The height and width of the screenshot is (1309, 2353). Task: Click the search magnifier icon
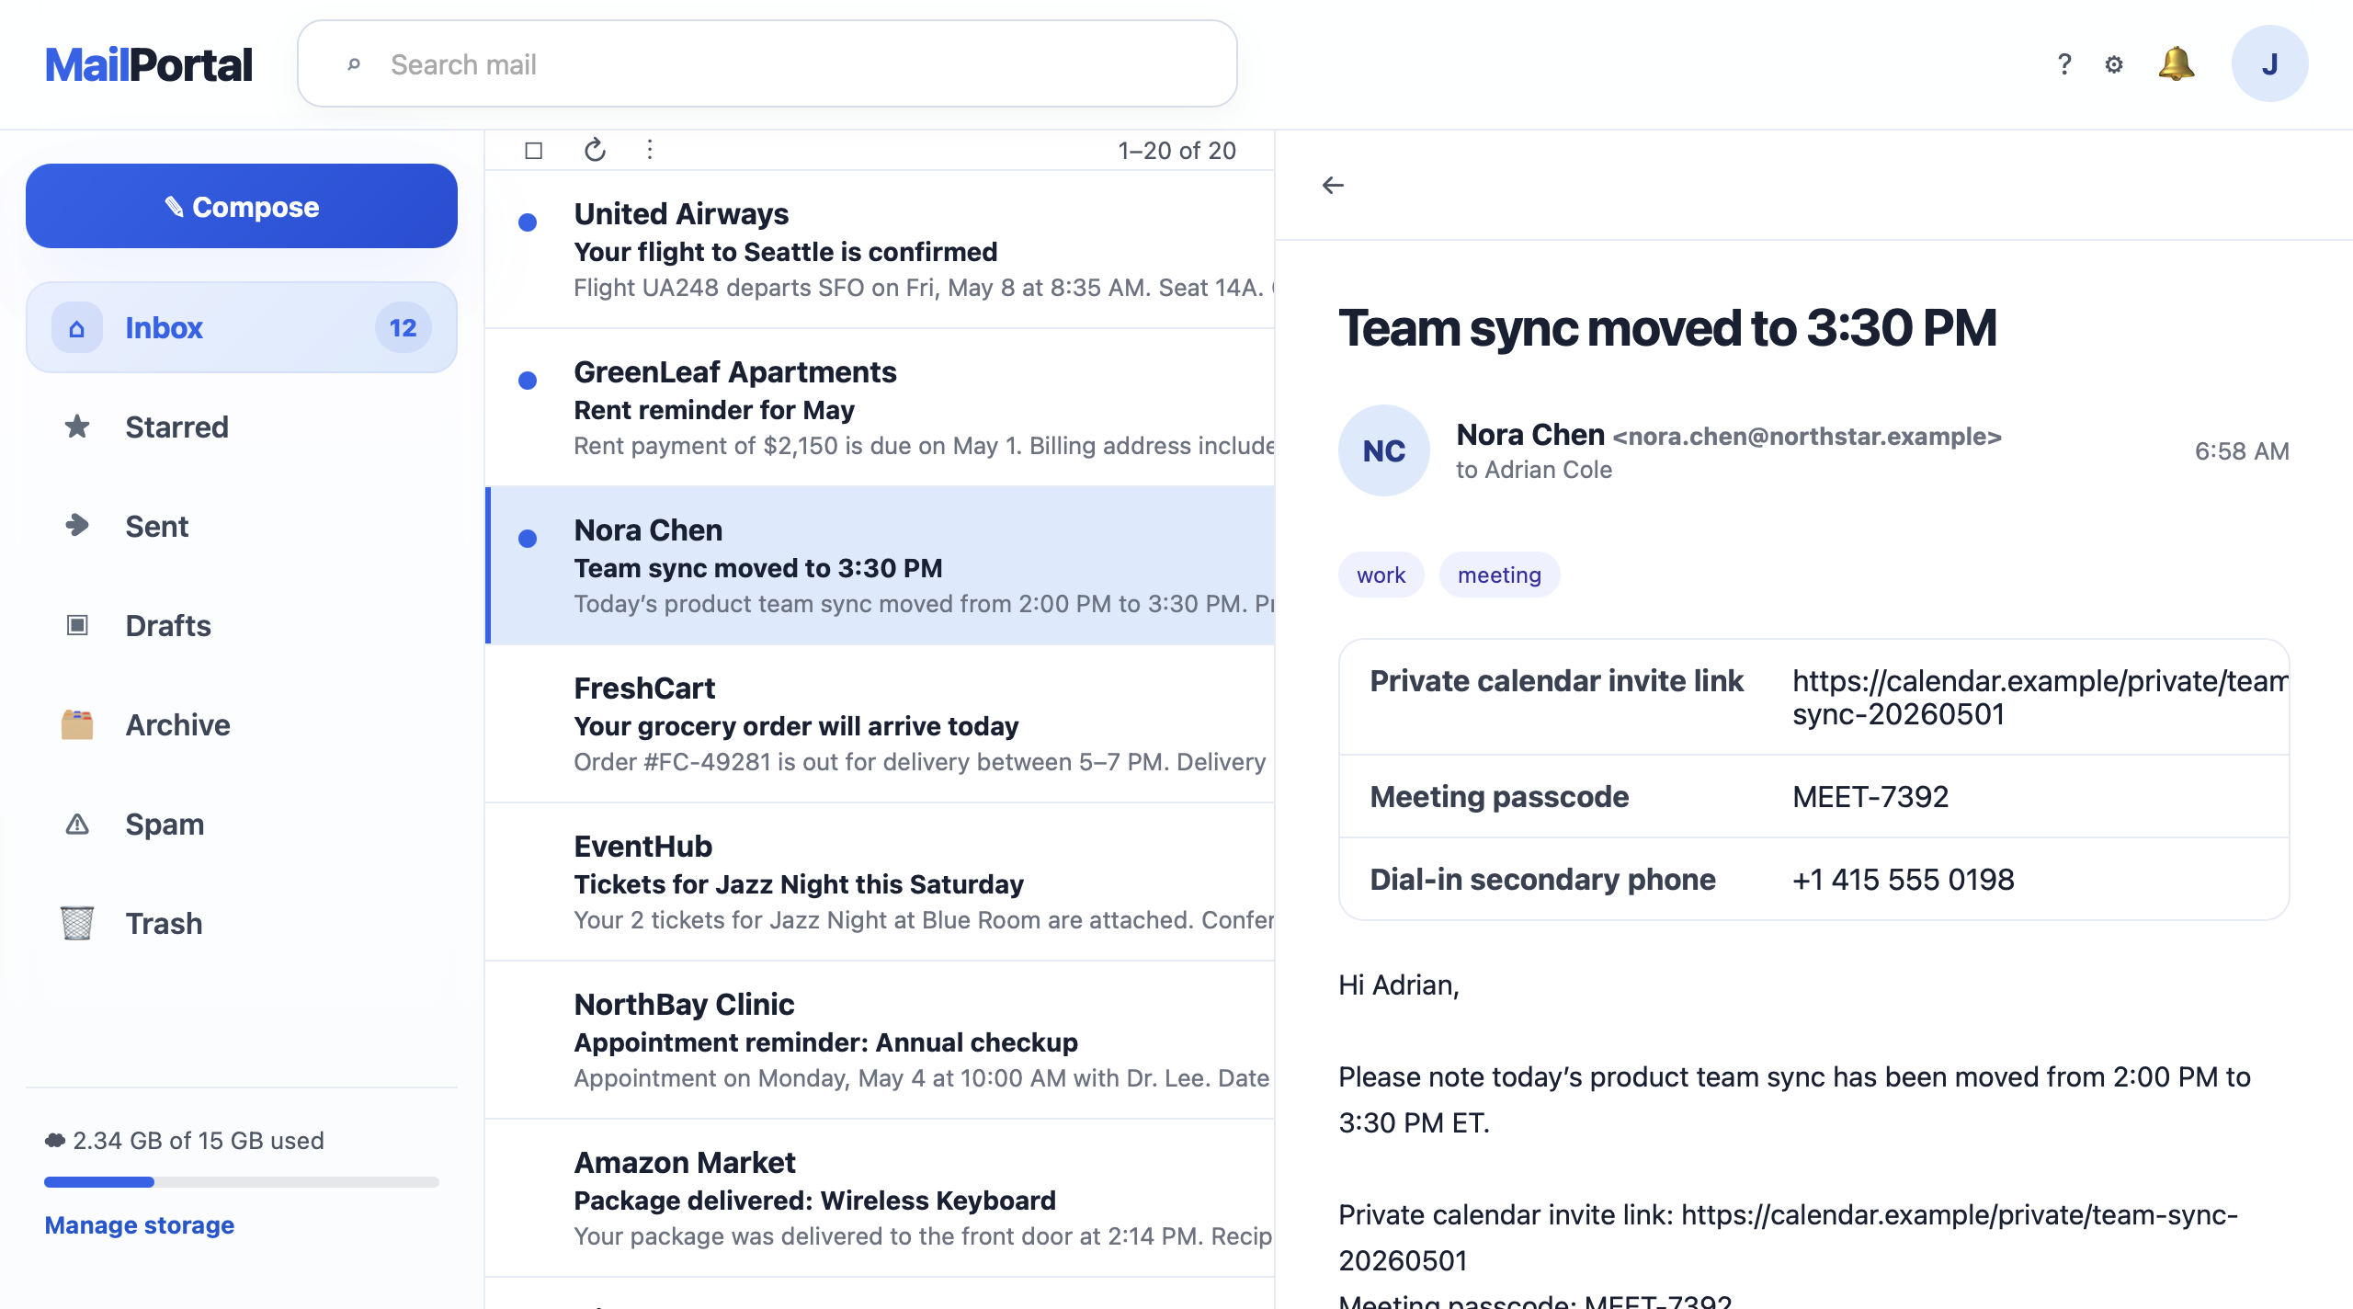tap(354, 64)
